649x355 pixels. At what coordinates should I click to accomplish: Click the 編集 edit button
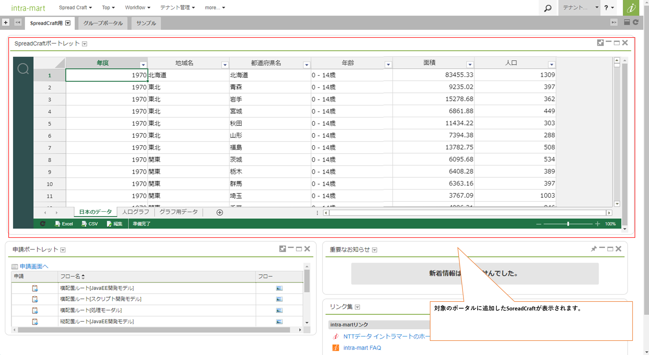[115, 224]
